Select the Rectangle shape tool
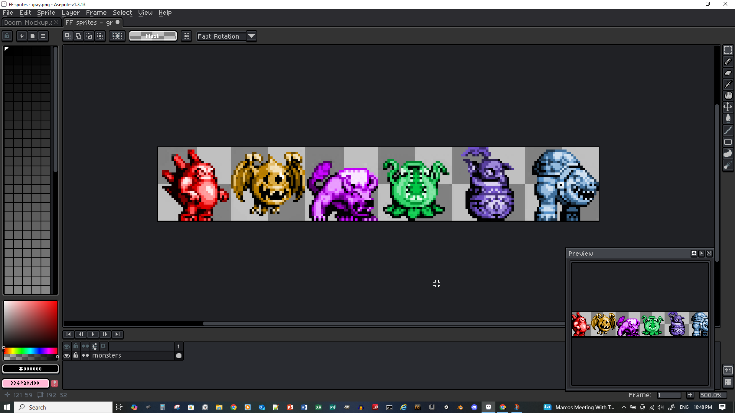735x413 pixels. tap(728, 142)
